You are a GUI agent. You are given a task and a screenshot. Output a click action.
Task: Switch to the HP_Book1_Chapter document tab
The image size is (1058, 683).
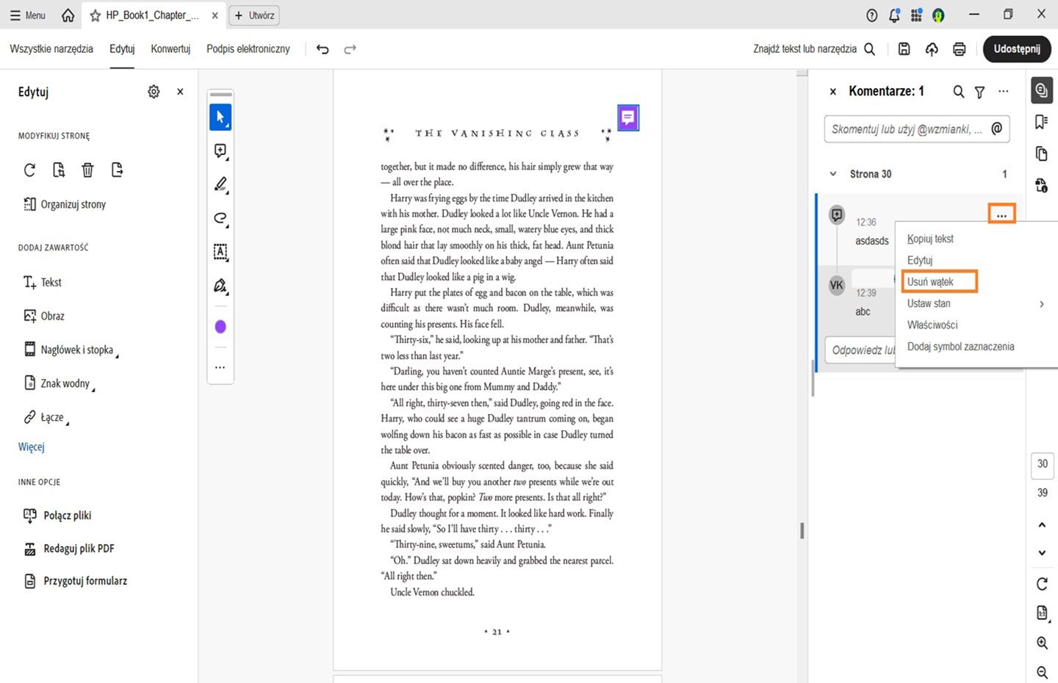pyautogui.click(x=152, y=15)
